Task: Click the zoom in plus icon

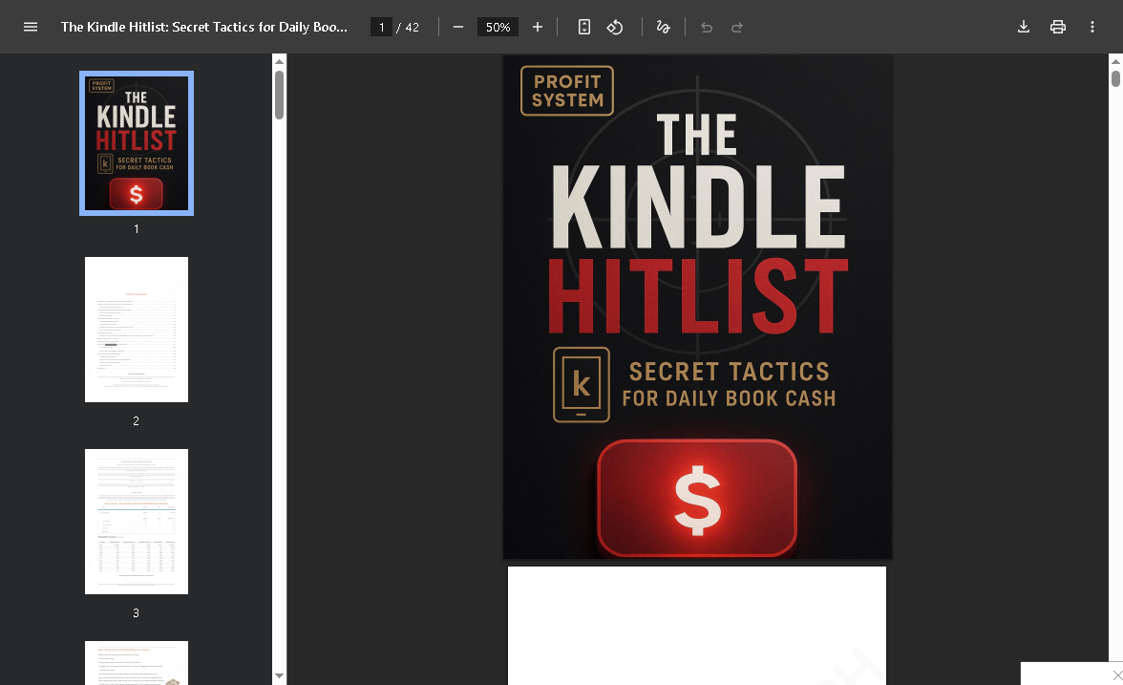Action: click(x=538, y=27)
